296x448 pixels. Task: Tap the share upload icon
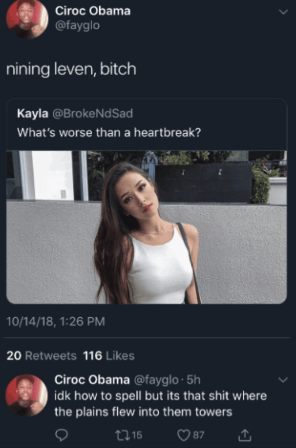245,434
